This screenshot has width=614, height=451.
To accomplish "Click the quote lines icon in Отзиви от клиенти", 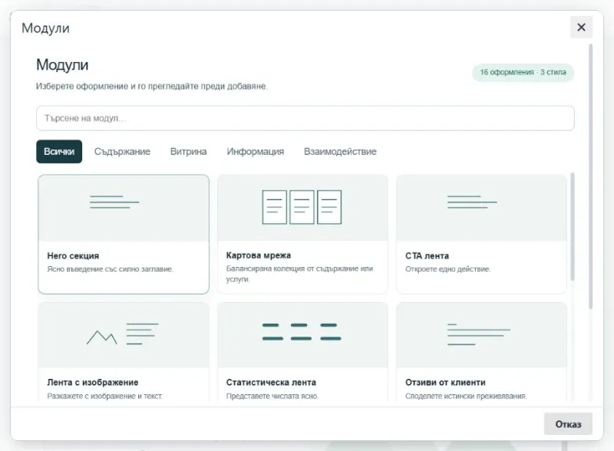I will click(x=478, y=334).
